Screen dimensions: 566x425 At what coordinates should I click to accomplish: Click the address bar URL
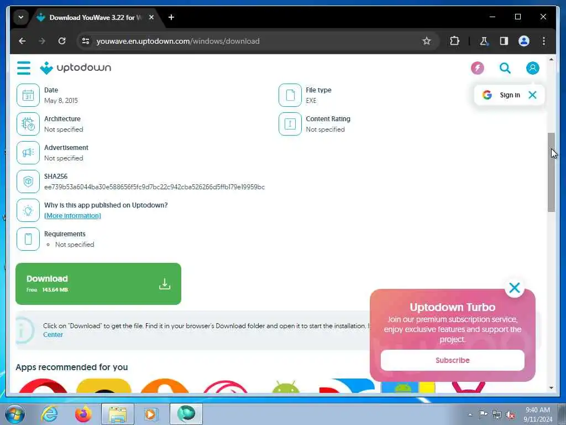[177, 41]
